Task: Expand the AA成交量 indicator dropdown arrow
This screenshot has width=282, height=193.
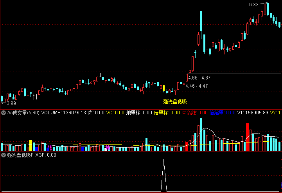Action: click(4, 113)
